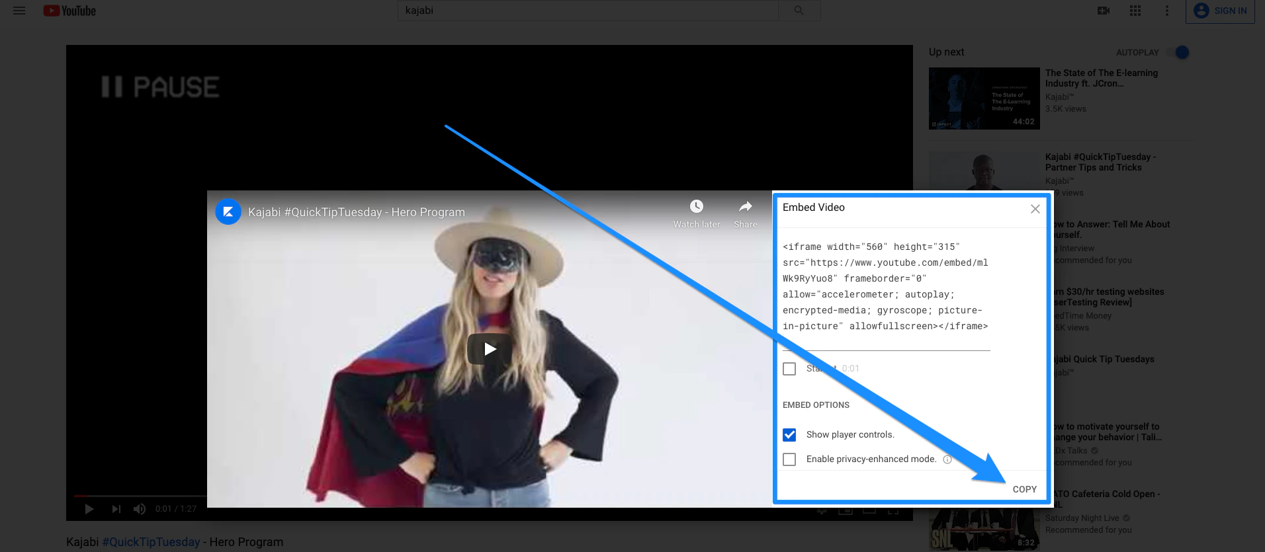Open "Tell Me About Yourself" suggested video
This screenshot has width=1265, height=552.
click(1112, 229)
